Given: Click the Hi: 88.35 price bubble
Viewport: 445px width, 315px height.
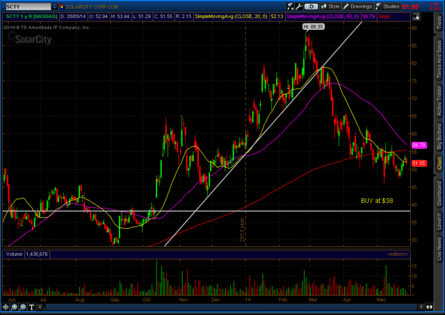Looking at the screenshot, I should [314, 26].
